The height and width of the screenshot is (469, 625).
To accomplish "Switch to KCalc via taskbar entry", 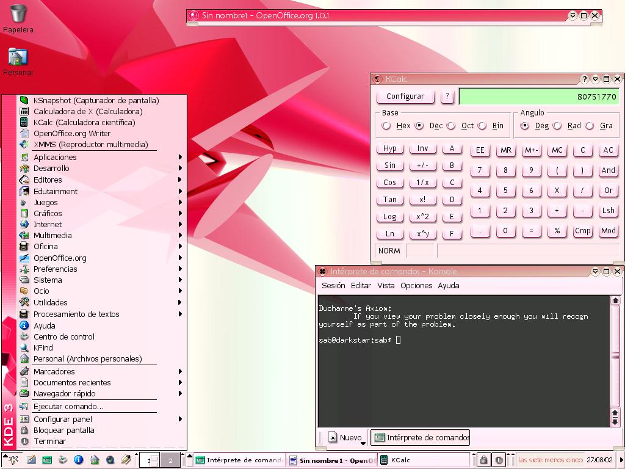I will (x=424, y=460).
